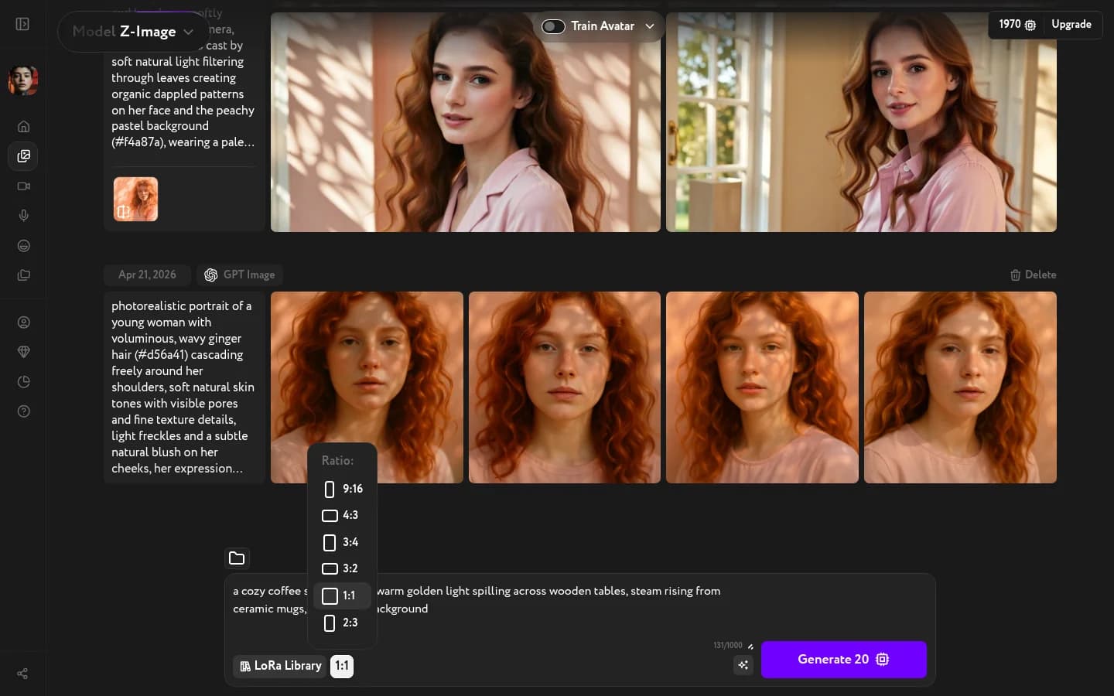Screen dimensions: 1114x696
Task: Go to Home via the sidebar house icon
Action: pos(23,126)
